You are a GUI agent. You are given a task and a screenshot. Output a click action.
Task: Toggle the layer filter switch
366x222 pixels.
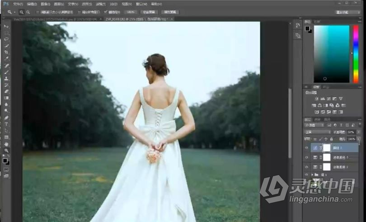(x=359, y=125)
